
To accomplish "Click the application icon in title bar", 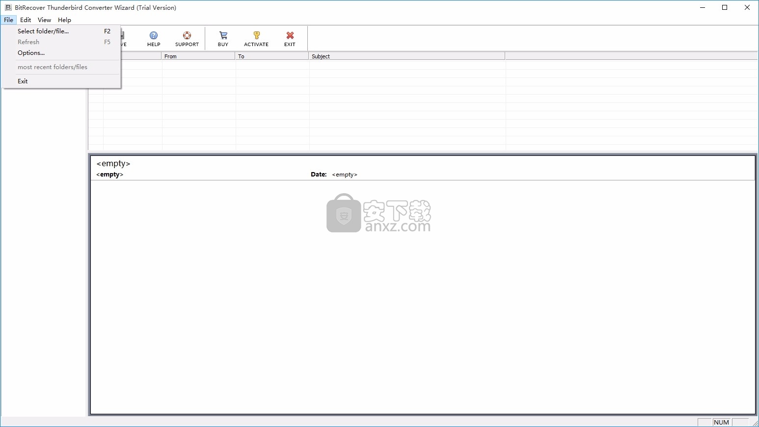I will tap(8, 7).
